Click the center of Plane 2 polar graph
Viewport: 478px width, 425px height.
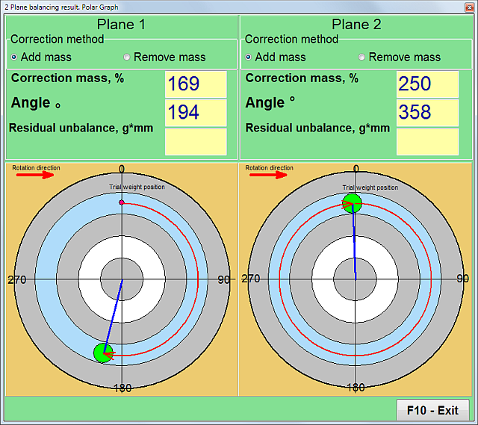356,279
